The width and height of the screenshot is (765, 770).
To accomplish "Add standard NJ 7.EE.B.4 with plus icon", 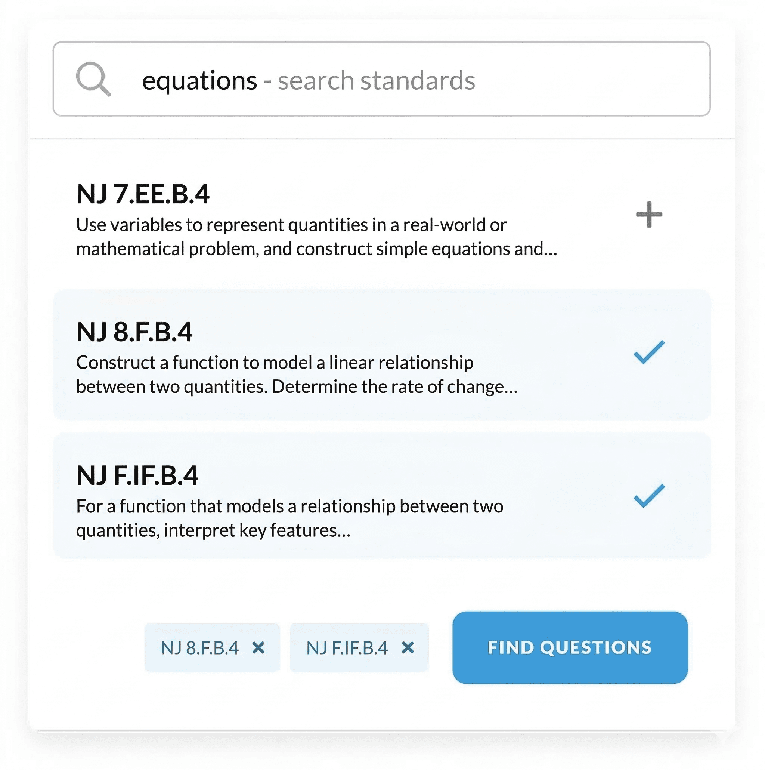I will [649, 215].
